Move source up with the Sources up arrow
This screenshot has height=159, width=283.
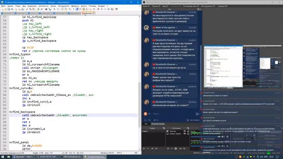(x=180, y=148)
